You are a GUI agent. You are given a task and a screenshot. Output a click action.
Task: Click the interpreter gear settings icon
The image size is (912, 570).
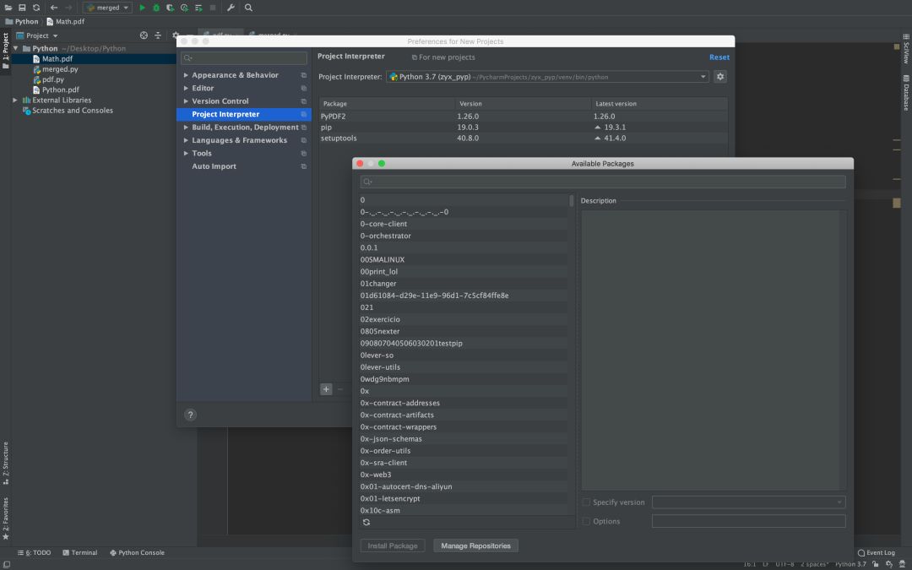(720, 77)
